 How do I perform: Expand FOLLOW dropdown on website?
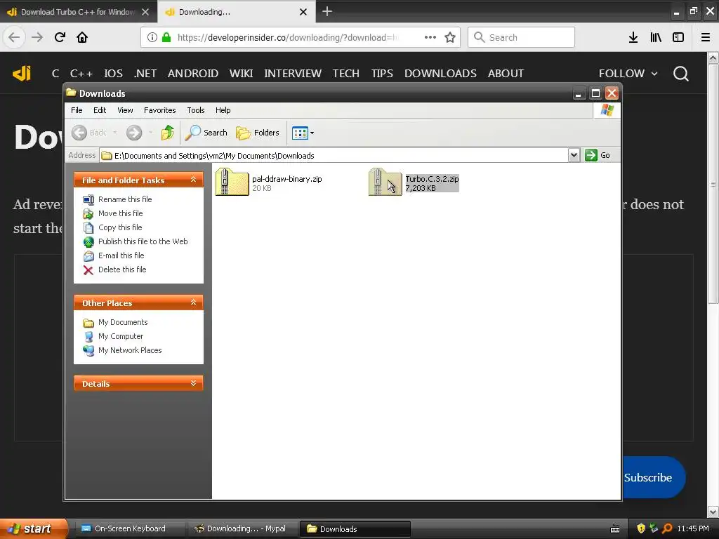click(x=628, y=73)
